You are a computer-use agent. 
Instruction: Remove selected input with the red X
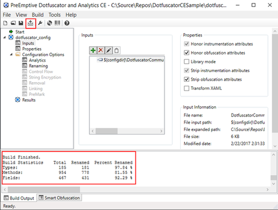tap(101, 50)
